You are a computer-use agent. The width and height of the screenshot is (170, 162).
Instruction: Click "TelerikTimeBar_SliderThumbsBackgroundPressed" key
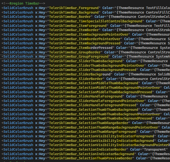[x=93, y=70]
